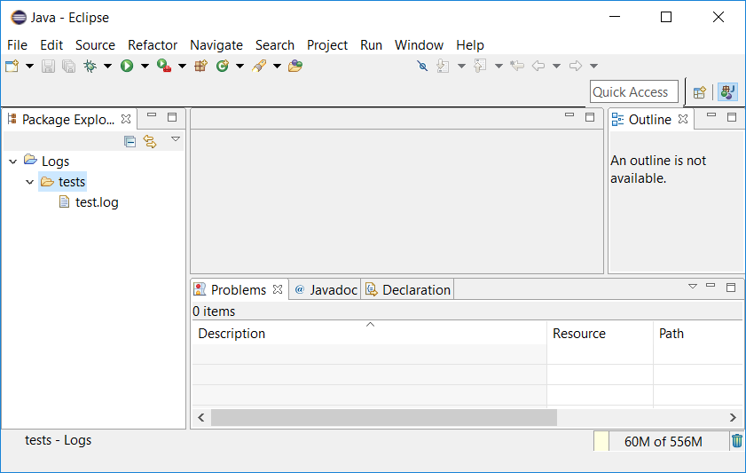The width and height of the screenshot is (746, 473).
Task: Click the Quick Access search field
Action: 634,92
